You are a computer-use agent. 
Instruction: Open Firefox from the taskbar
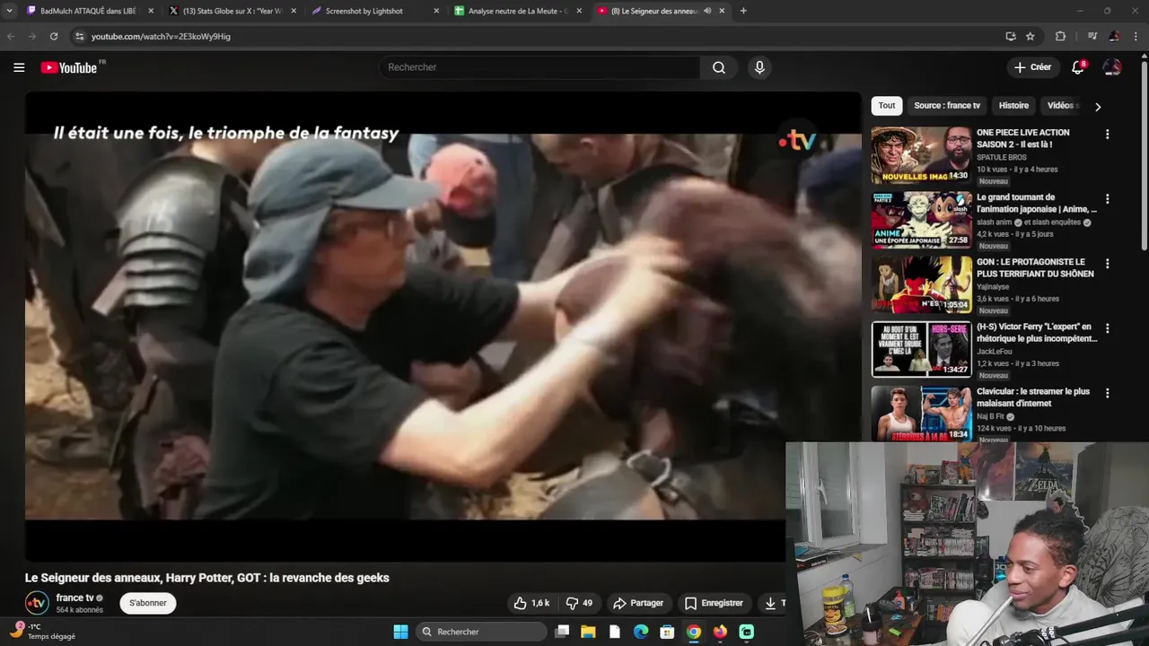(x=720, y=632)
